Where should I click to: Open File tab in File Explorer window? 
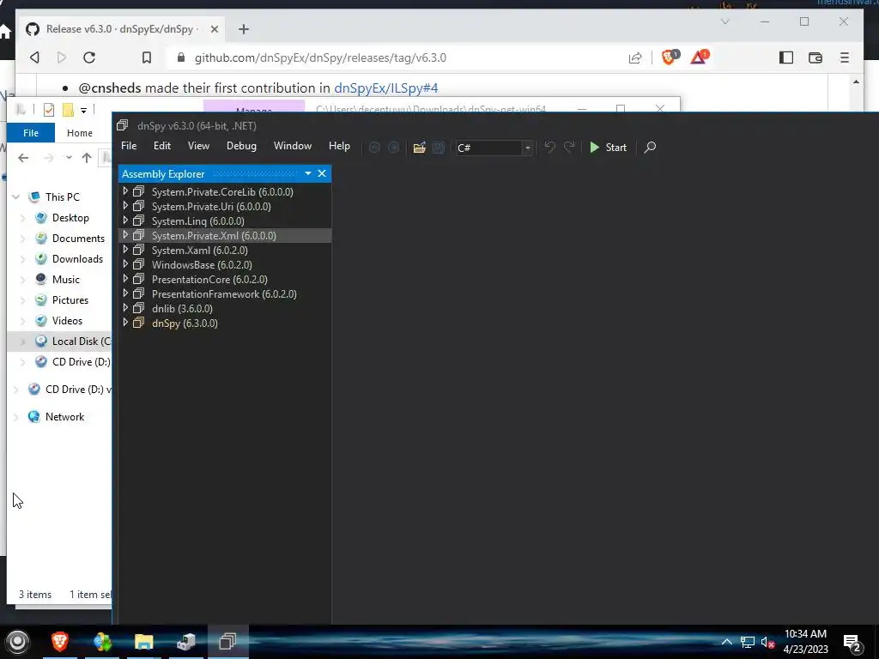(31, 133)
